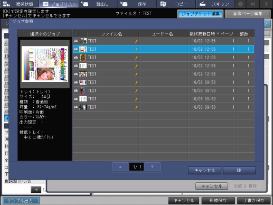
Task: Open help with the question mark icon
Action: (x=266, y=4)
